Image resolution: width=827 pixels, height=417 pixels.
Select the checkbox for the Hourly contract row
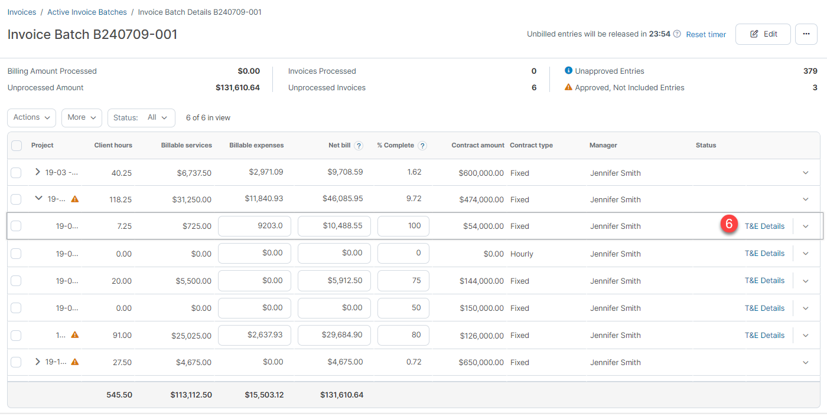(17, 254)
